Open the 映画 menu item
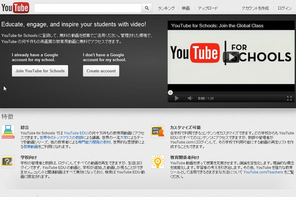 pos(186,8)
